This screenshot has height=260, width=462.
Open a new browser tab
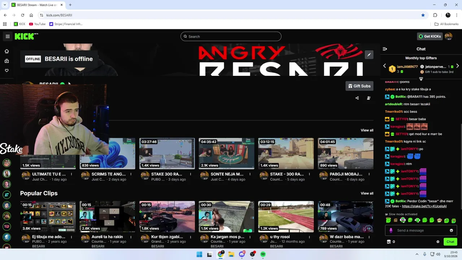70,5
